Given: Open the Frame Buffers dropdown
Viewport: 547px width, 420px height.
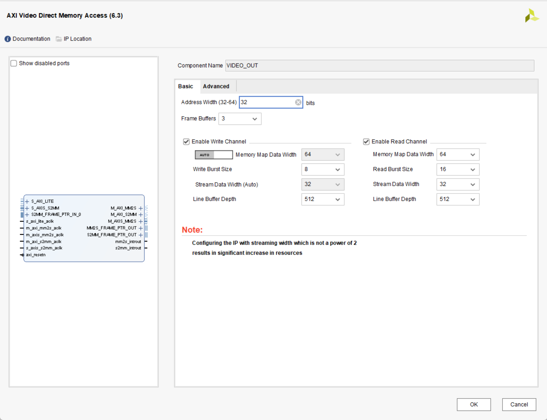Looking at the screenshot, I should 240,119.
